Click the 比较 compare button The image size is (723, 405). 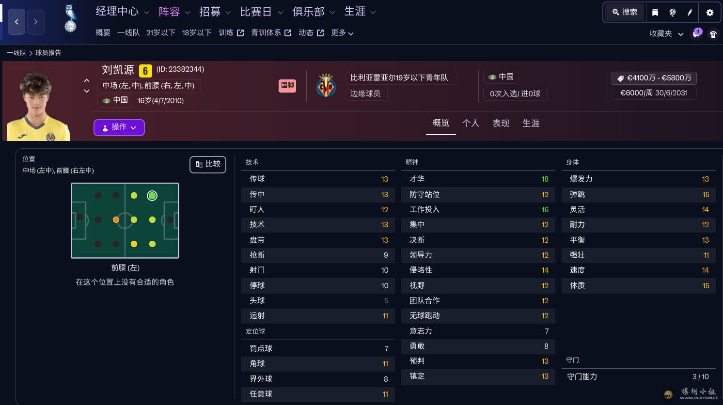[208, 165]
